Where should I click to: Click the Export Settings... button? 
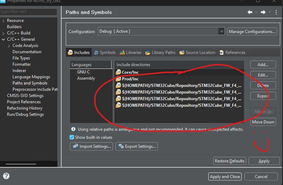pos(137,146)
